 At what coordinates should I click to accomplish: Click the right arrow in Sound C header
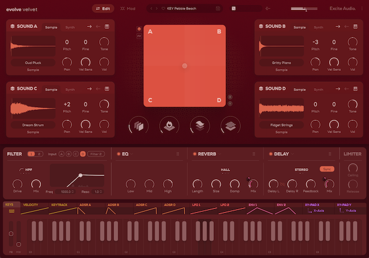tap(89, 89)
